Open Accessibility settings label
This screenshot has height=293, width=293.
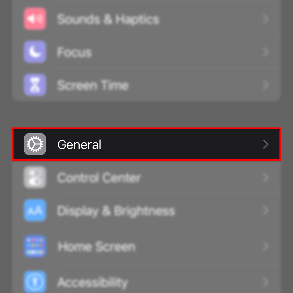pyautogui.click(x=93, y=282)
